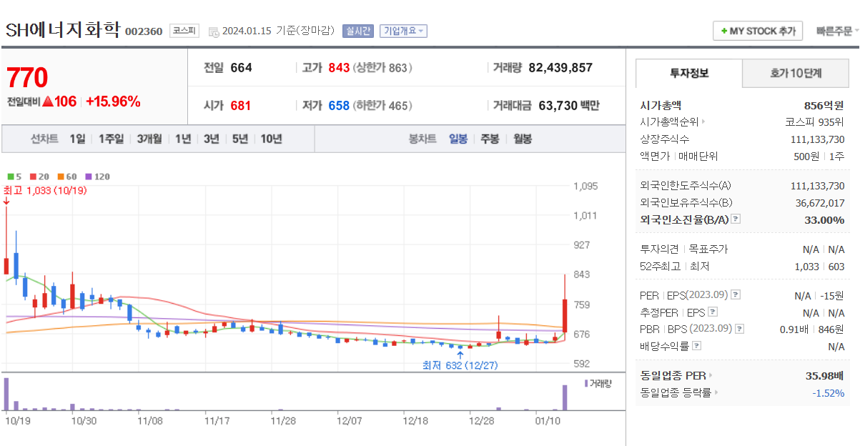Screen dimensions: 860x446
Task: Select the 월봉 monthly candlestick chart
Action: (x=523, y=139)
